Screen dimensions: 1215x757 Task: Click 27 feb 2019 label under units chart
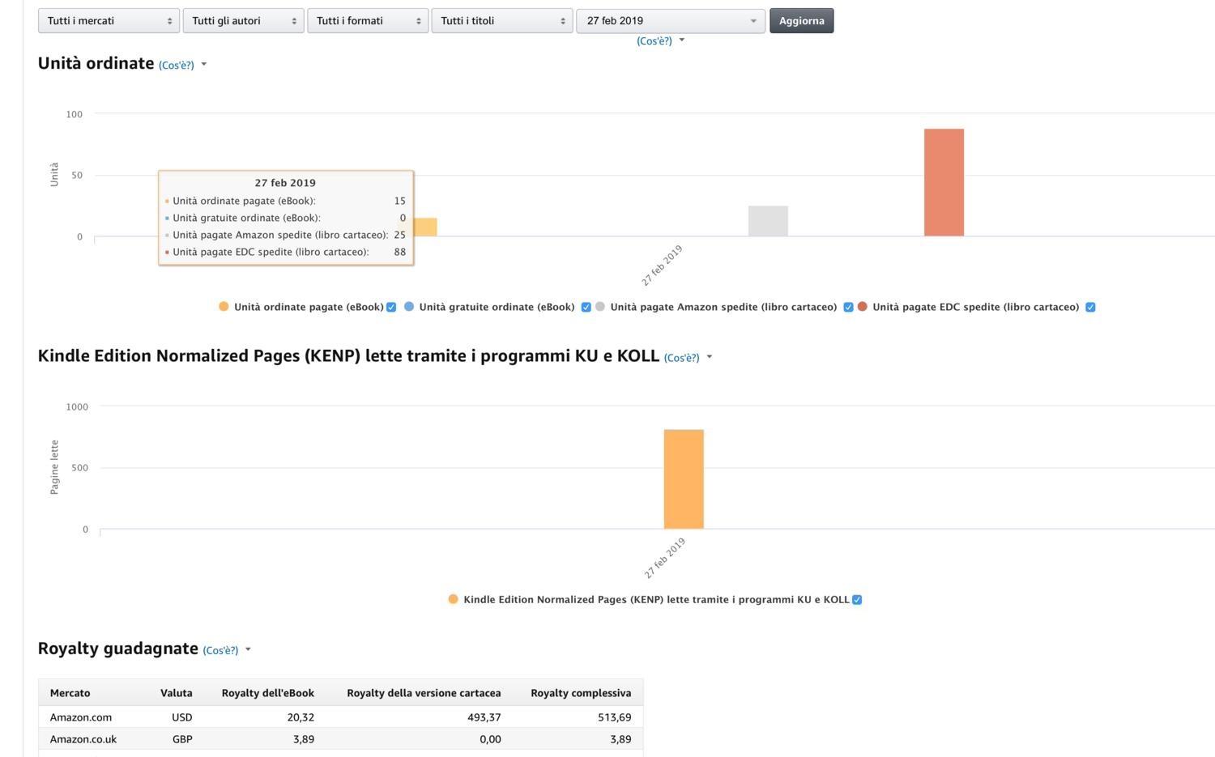pos(663,266)
